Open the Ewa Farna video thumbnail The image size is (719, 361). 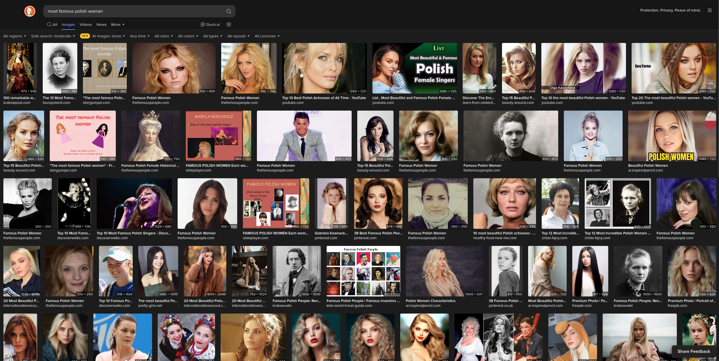click(674, 68)
